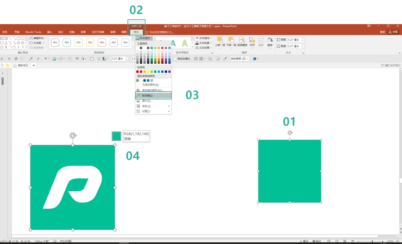Image resolution: width=402 pixels, height=244 pixels.
Task: Select the red-outlined Abc shape style
Action: click(x=102, y=43)
